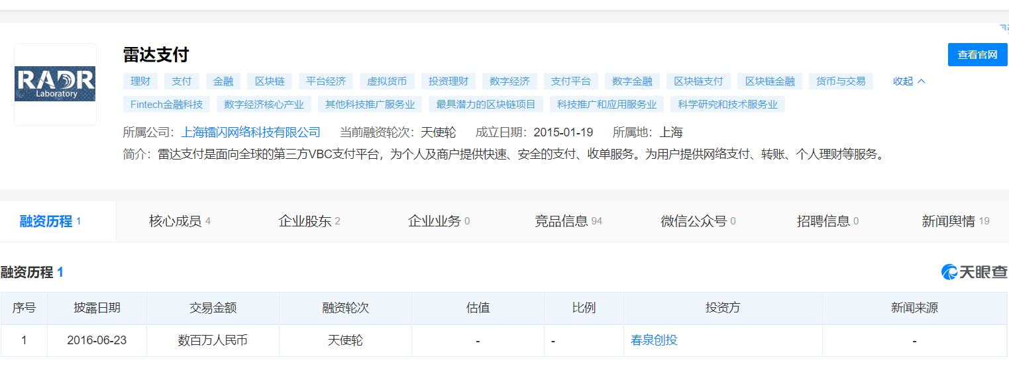Select the 区块链金融 tag
The height and width of the screenshot is (380, 1009).
tap(770, 81)
